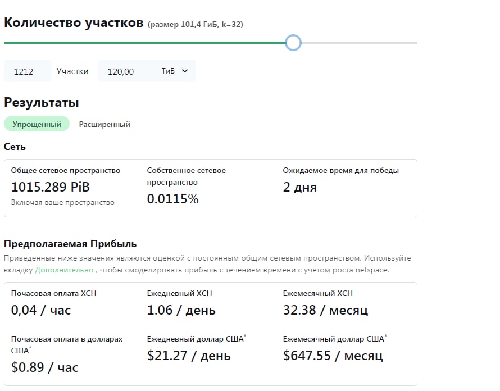Select the Упрощенный results tab
This screenshot has height=391, width=500.
[37, 124]
